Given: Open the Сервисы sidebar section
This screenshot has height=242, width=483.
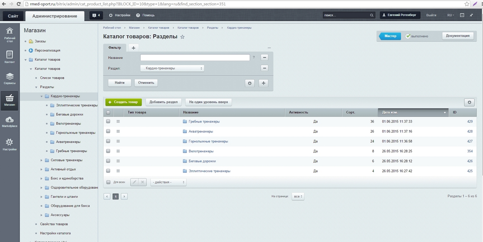Looking at the screenshot, I should point(10,78).
